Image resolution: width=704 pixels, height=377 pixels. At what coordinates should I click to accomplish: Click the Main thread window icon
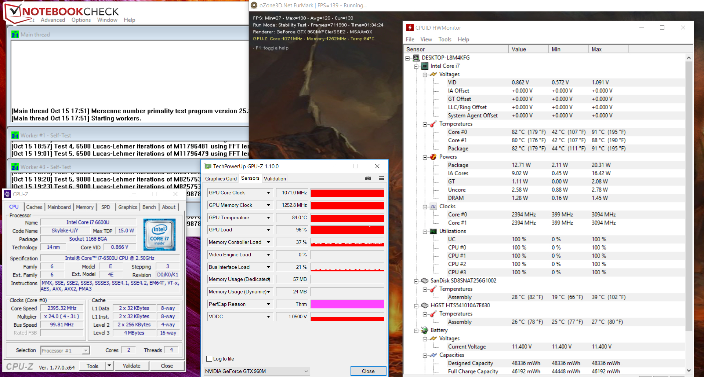click(x=15, y=34)
